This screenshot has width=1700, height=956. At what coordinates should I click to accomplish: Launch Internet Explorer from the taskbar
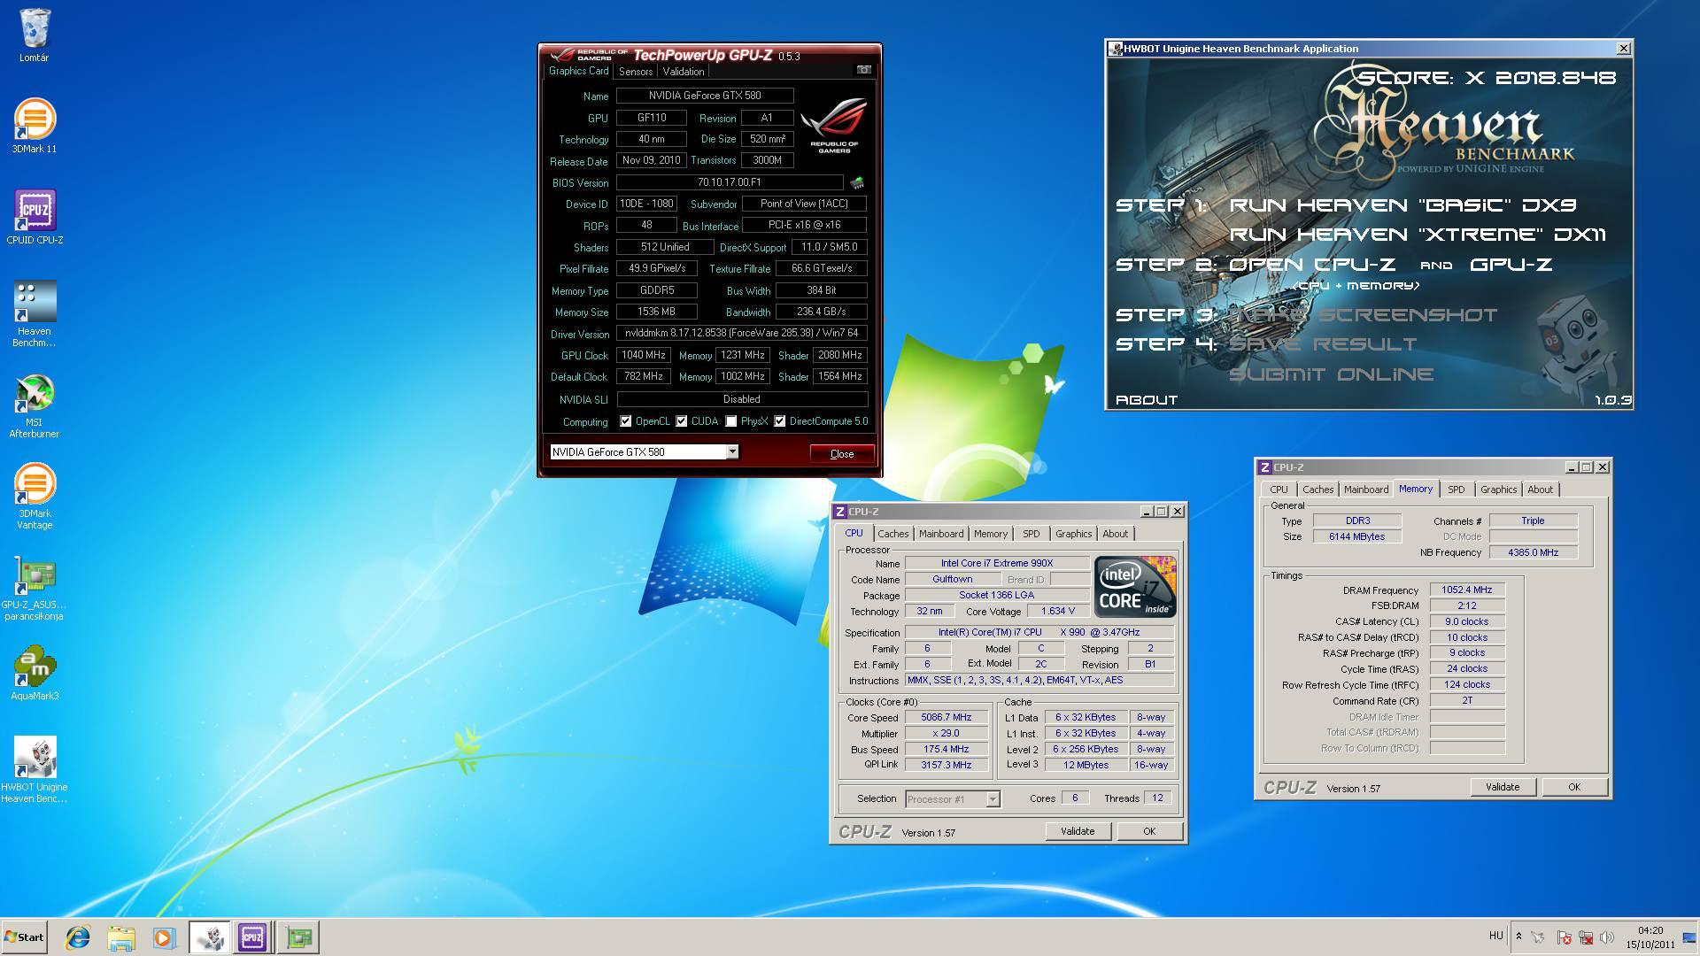(78, 937)
